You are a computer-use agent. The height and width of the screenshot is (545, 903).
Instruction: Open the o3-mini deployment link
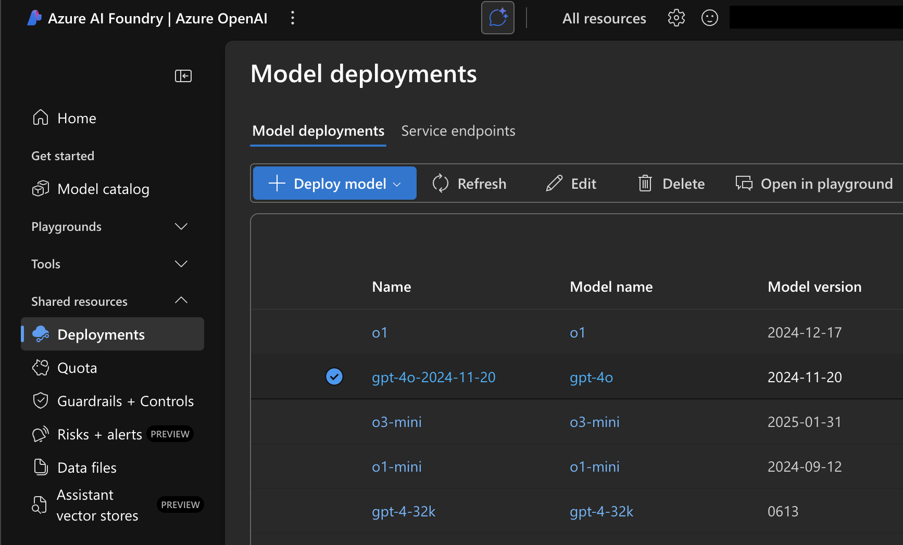click(396, 422)
